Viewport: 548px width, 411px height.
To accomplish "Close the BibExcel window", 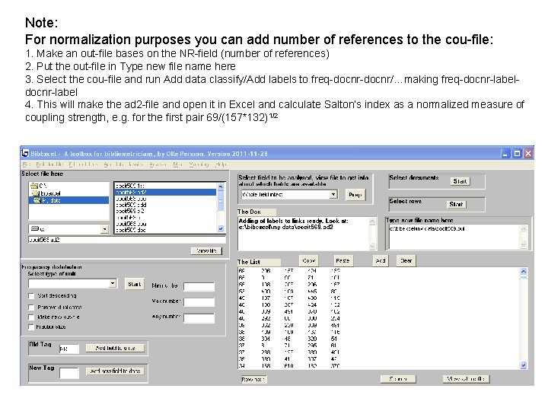I will (528, 154).
